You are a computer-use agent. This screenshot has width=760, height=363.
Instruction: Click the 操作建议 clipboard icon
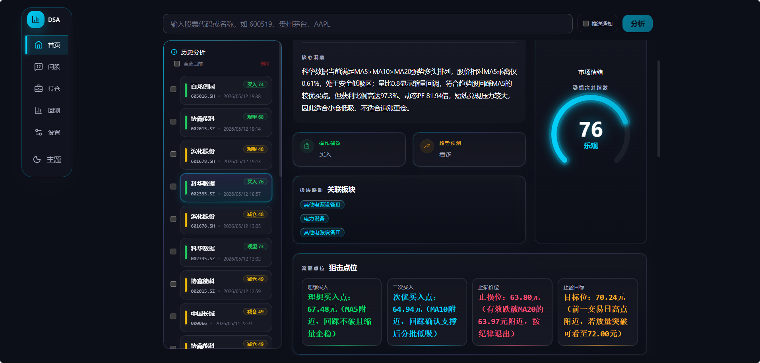click(x=307, y=146)
